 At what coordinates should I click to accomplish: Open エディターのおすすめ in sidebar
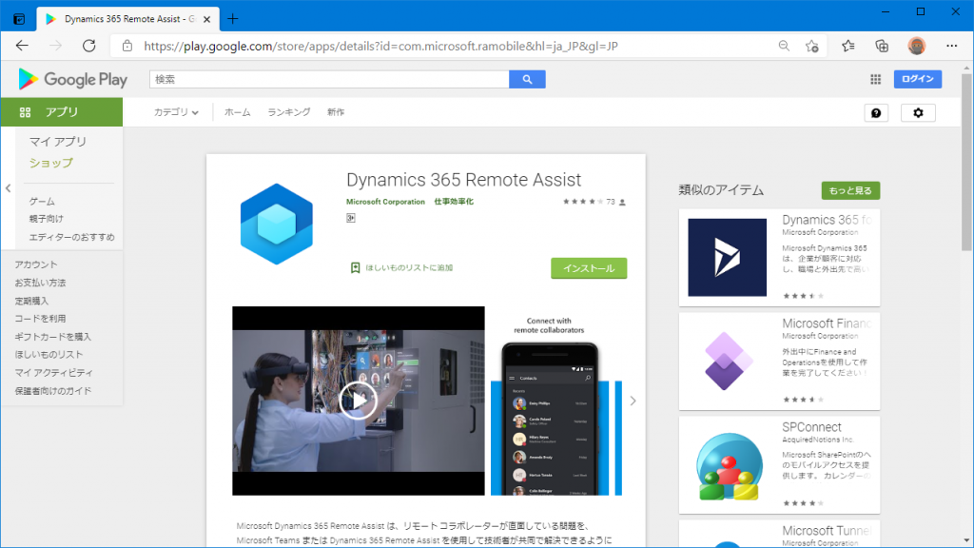coord(71,237)
